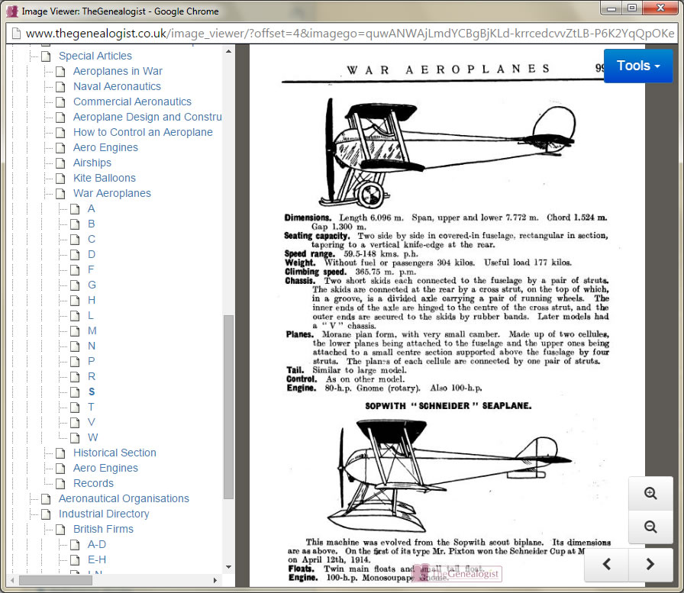Screen dimensions: 684x593
Task: Open the Aeronautical Organisations section
Action: (x=124, y=498)
